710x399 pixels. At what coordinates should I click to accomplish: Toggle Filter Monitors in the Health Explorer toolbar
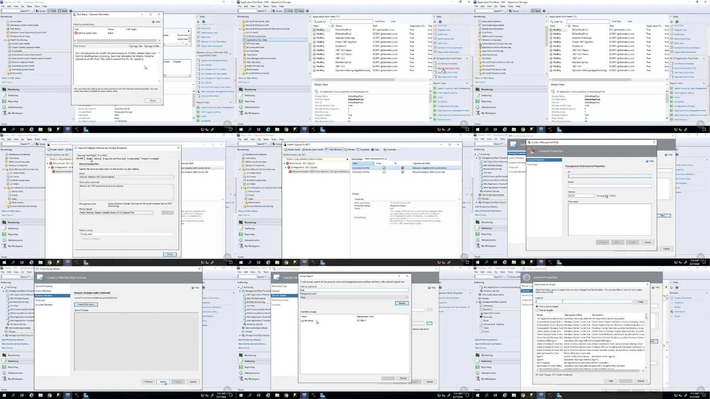coord(335,150)
